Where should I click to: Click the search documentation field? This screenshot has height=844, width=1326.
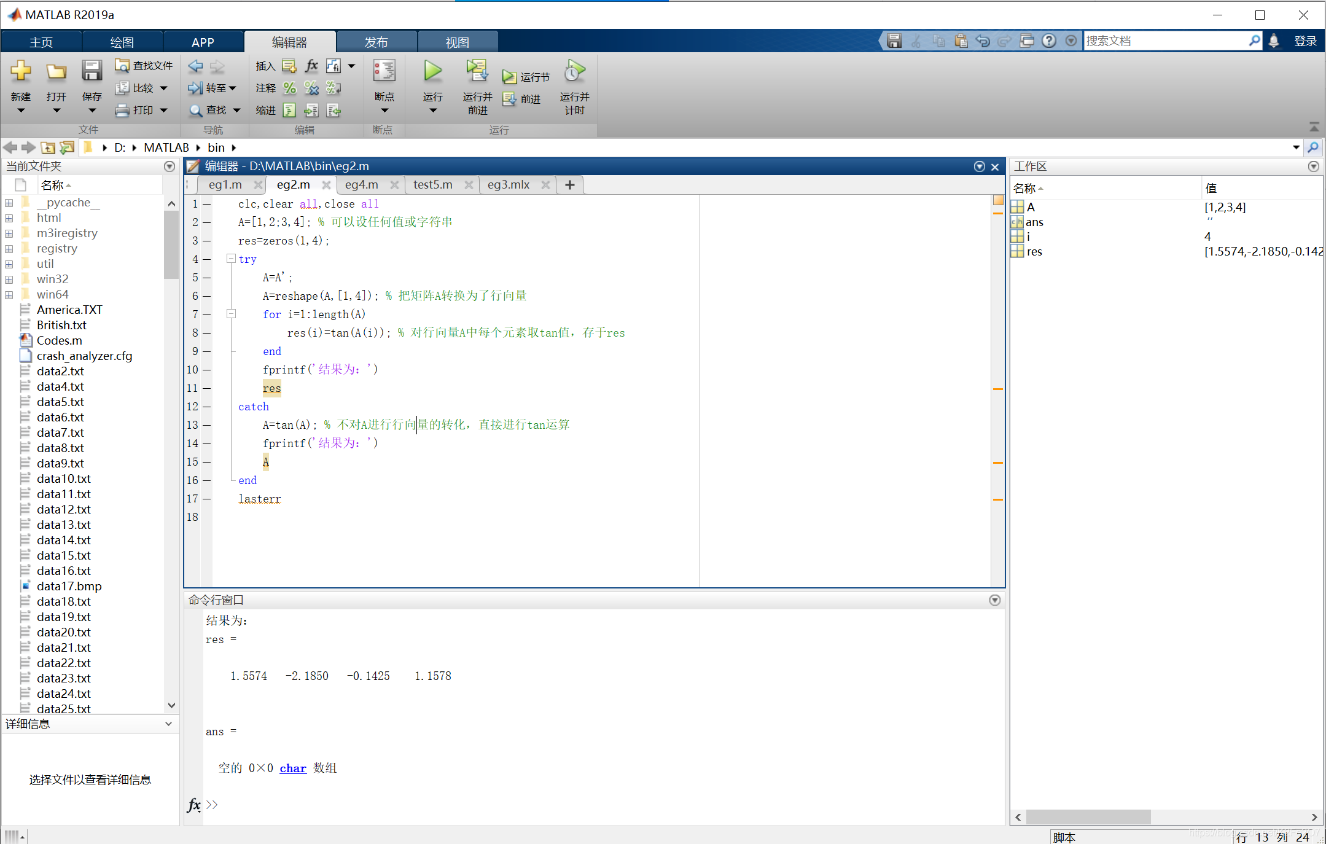(1166, 41)
